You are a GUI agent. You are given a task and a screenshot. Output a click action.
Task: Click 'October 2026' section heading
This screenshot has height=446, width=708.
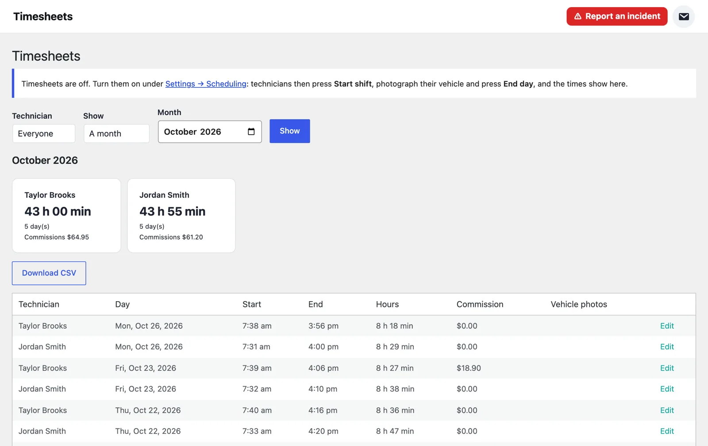[x=45, y=160]
